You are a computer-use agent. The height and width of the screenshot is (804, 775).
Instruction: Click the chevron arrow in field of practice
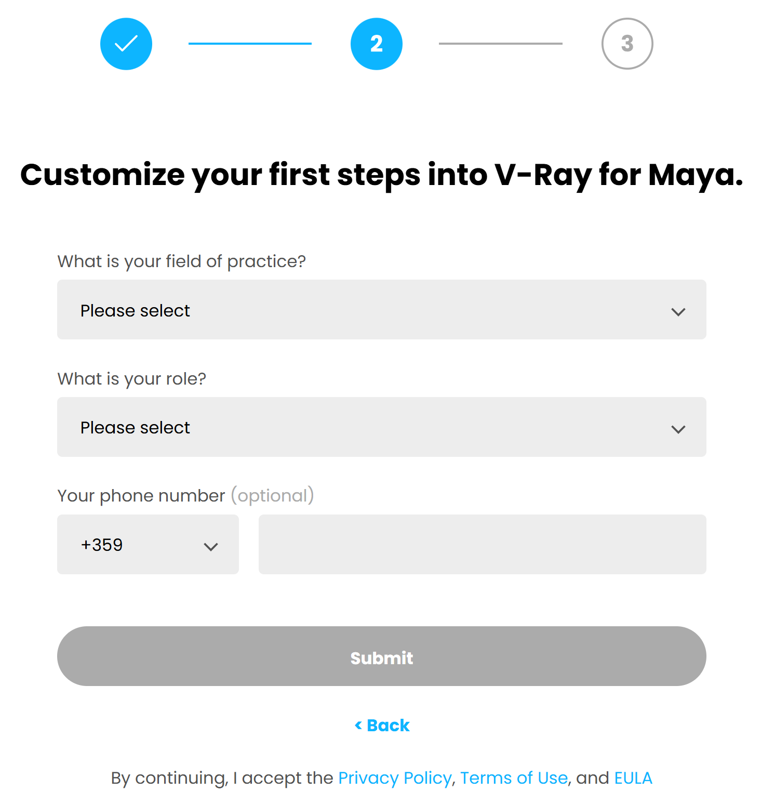coord(678,312)
